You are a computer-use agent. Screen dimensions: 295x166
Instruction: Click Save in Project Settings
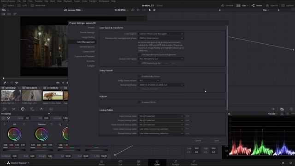click(216, 141)
